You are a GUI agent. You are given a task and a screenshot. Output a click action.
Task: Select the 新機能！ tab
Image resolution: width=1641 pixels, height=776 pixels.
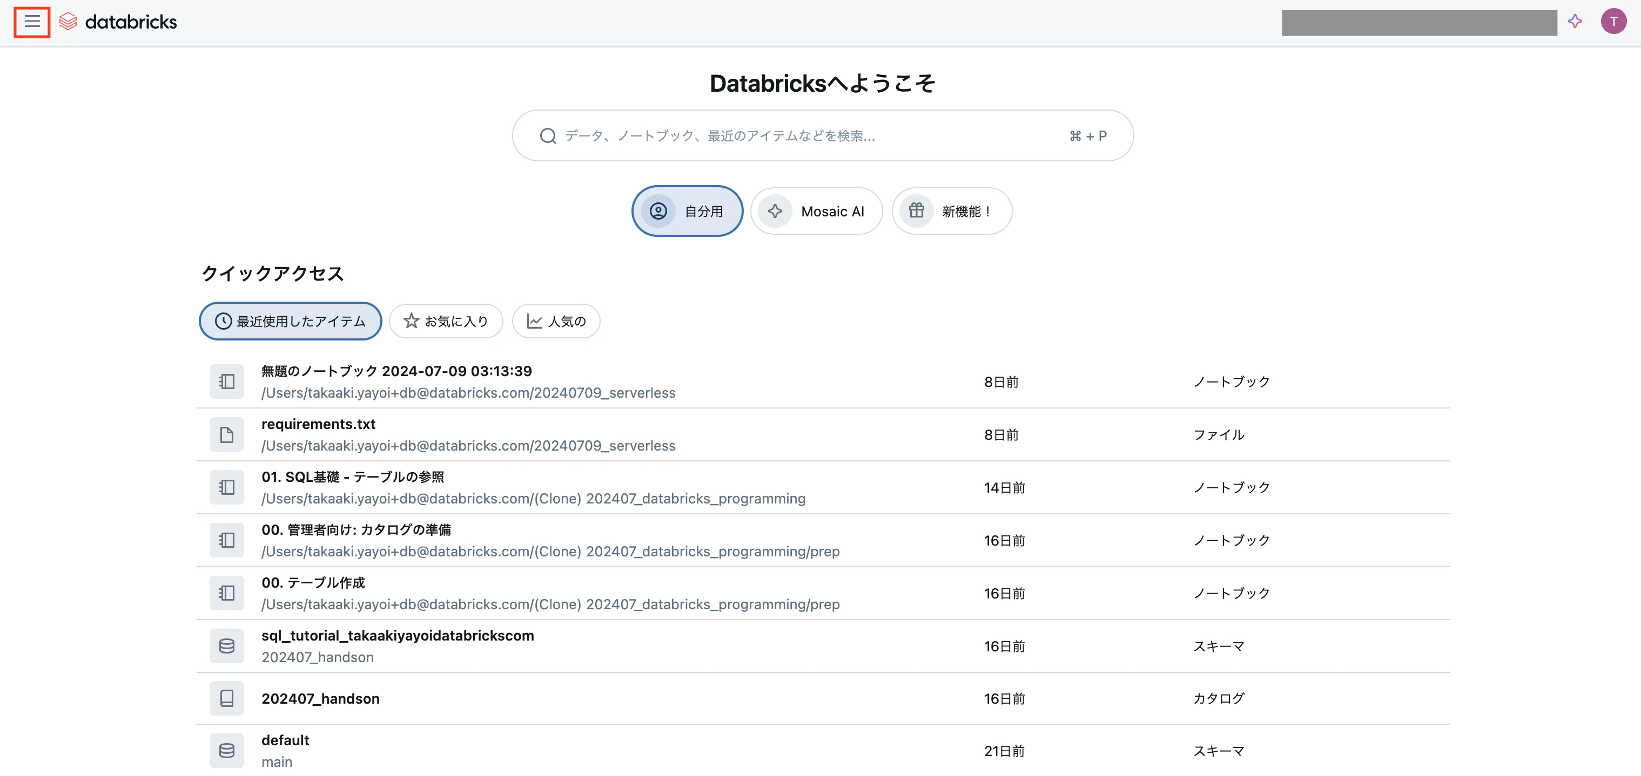tap(952, 210)
